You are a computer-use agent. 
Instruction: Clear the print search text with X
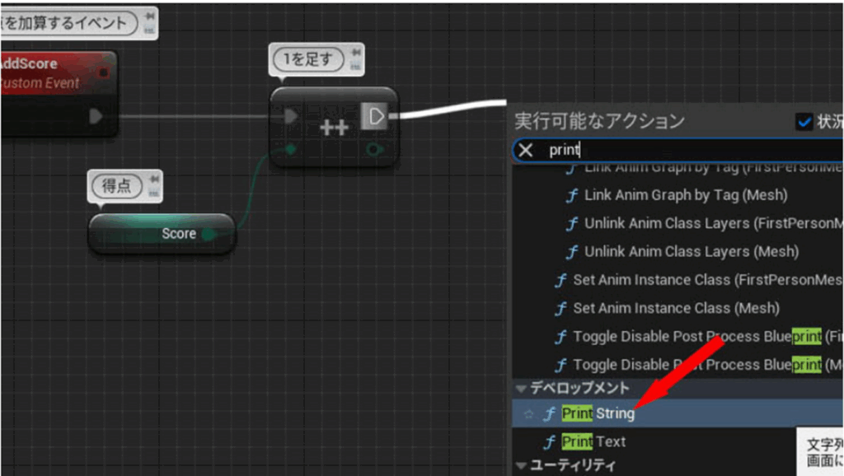525,150
